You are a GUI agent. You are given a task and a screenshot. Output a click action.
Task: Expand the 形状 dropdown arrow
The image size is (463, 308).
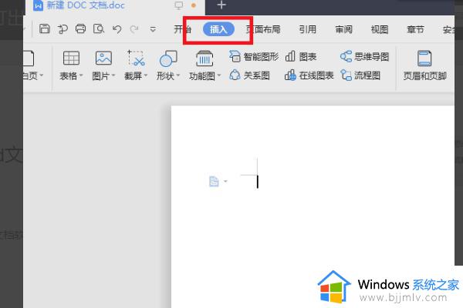(178, 75)
